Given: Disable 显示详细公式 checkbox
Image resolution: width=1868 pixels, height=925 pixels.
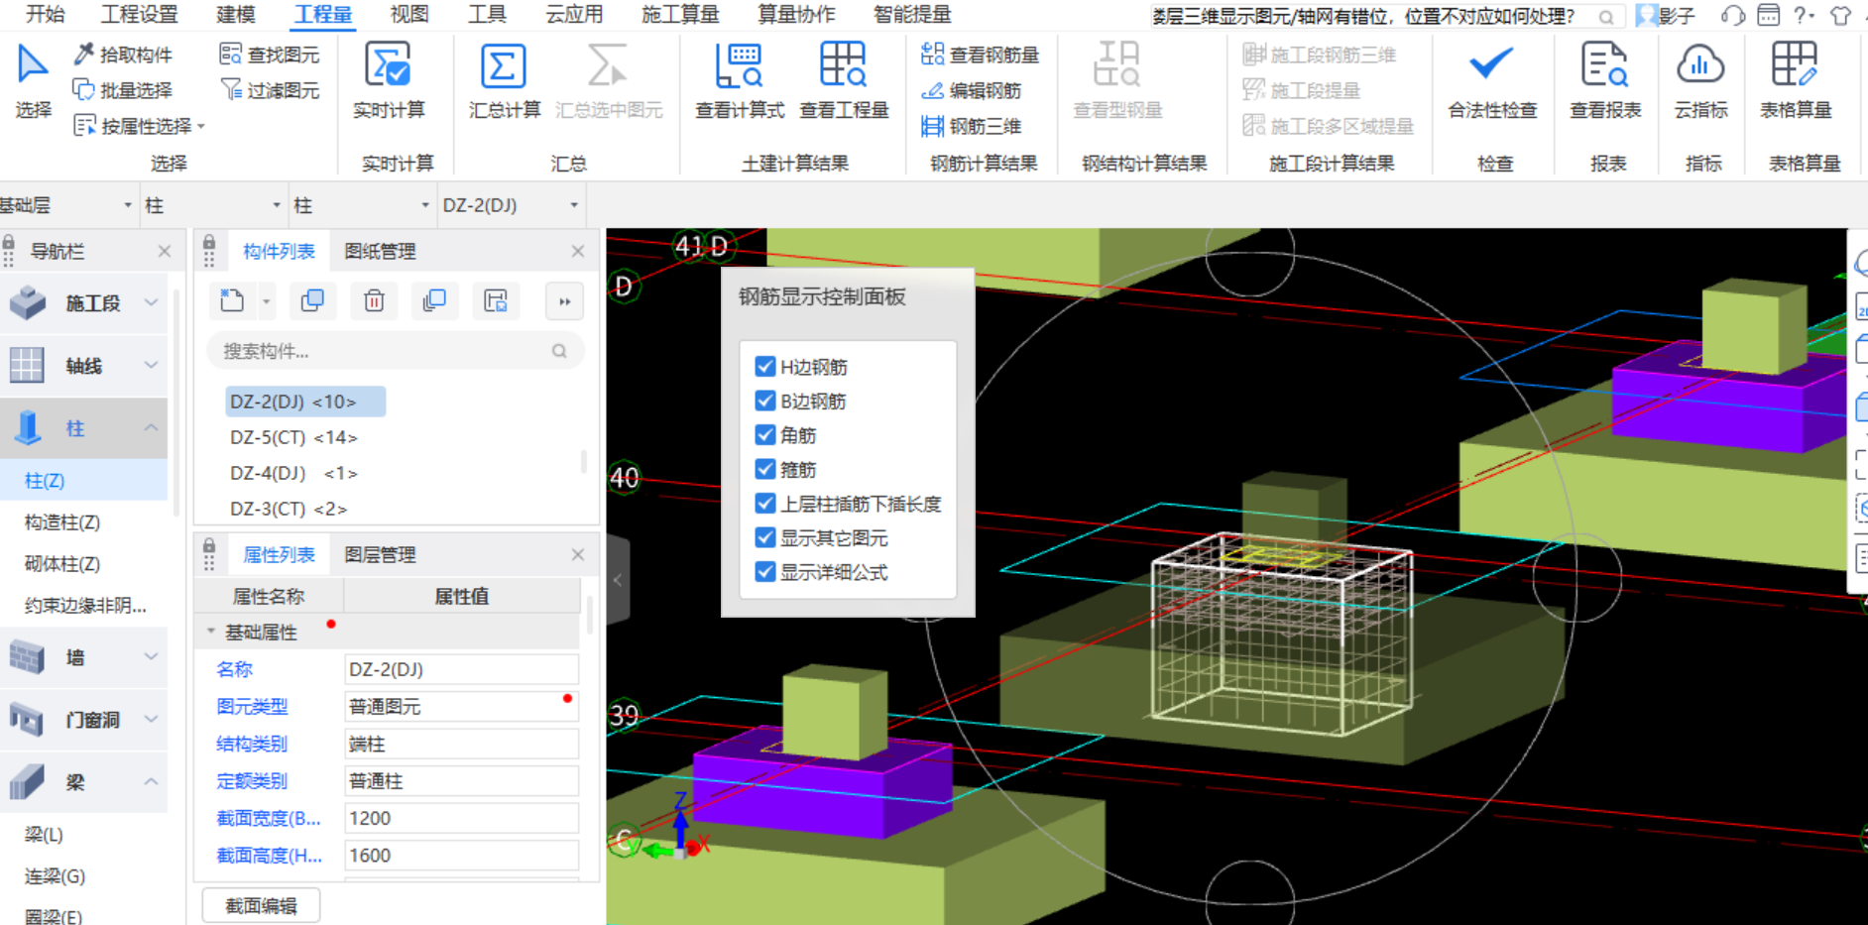Looking at the screenshot, I should point(764,572).
